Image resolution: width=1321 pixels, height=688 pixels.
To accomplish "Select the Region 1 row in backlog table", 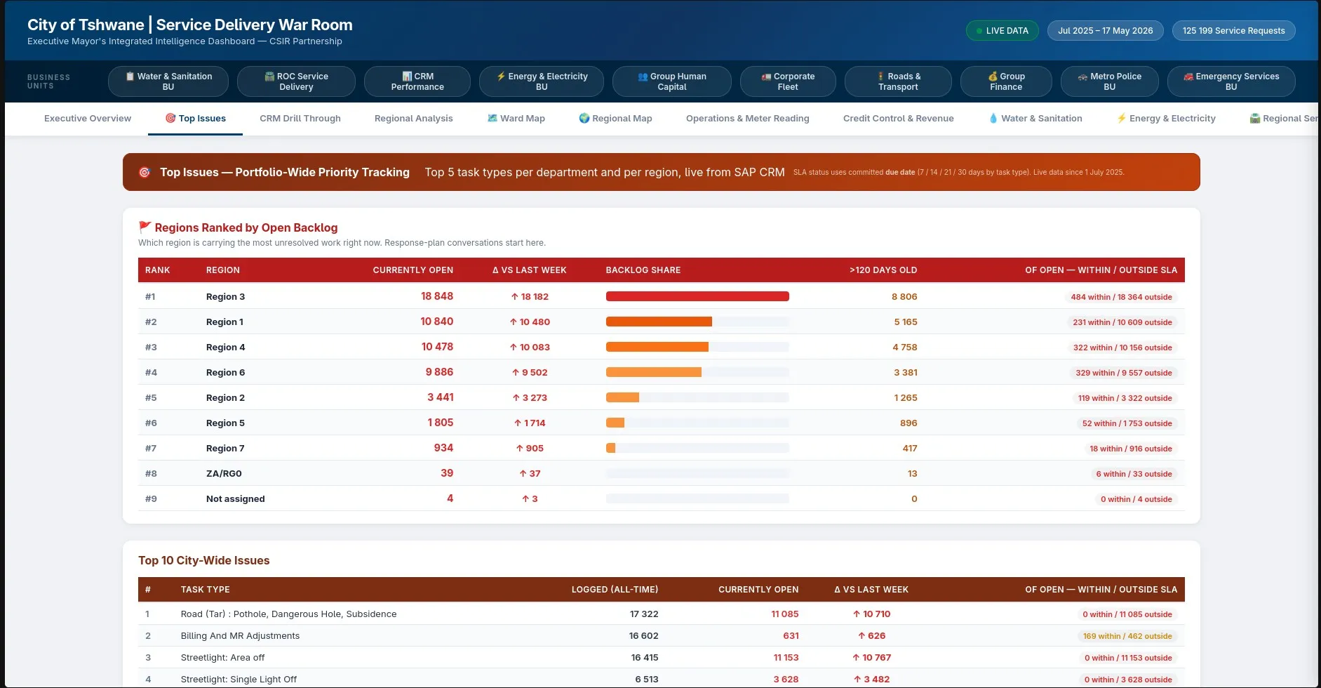I will (661, 322).
